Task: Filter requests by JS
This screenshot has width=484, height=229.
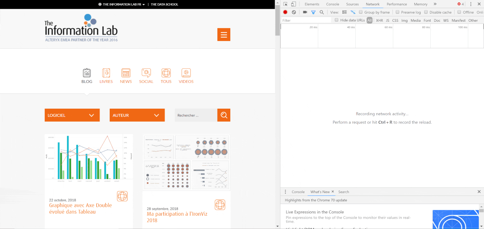Action: [388, 20]
